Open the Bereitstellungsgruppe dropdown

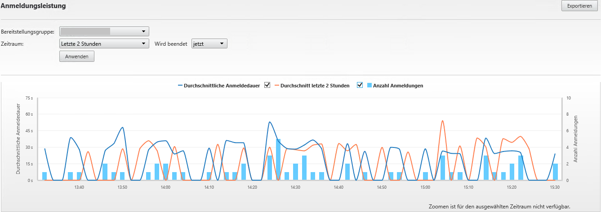tap(104, 31)
